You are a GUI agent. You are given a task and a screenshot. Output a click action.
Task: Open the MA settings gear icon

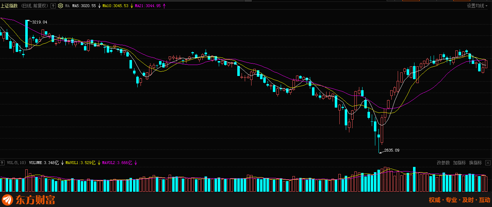pyautogui.click(x=60, y=6)
